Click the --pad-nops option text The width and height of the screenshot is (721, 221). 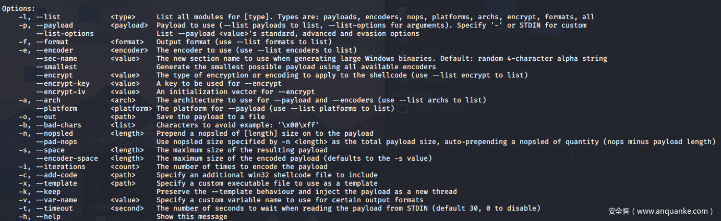click(x=56, y=141)
